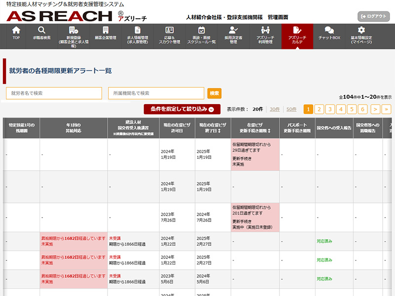Focus the 就労者名で検索 field
395x296 pixels.
(54, 93)
